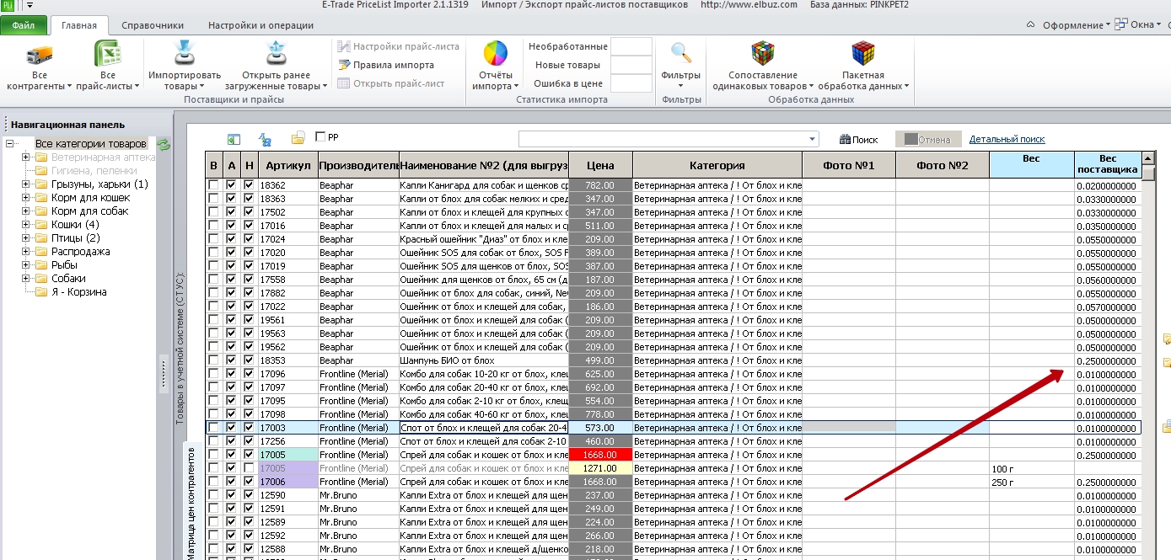Toggle column H checkbox in grey 17005 row
Image resolution: width=1171 pixels, height=560 pixels.
(249, 468)
